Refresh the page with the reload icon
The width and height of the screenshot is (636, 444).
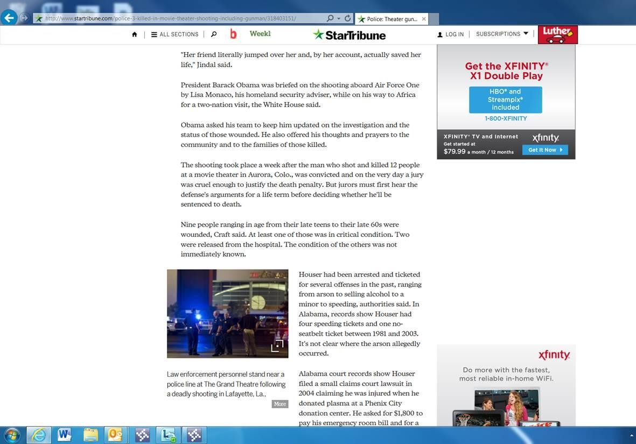(x=348, y=18)
